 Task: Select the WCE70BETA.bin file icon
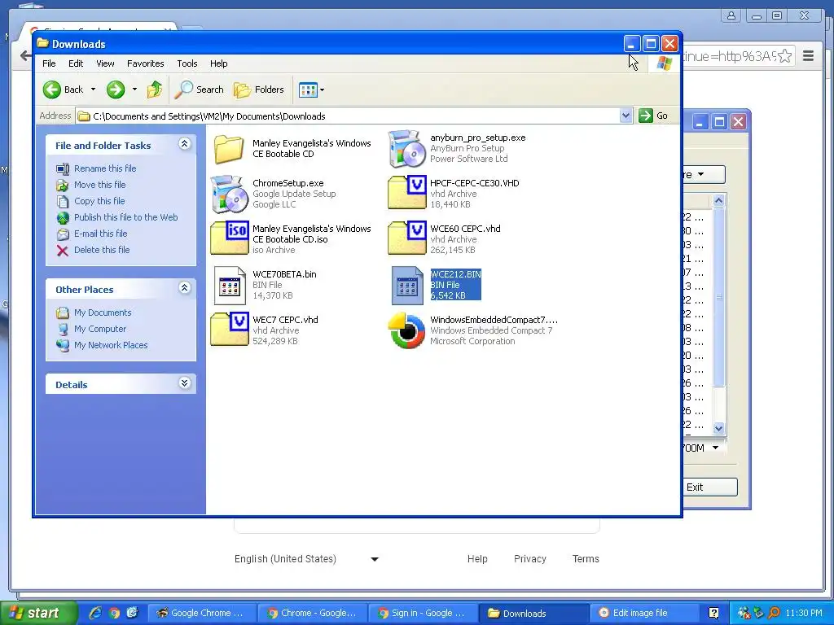[229, 286]
